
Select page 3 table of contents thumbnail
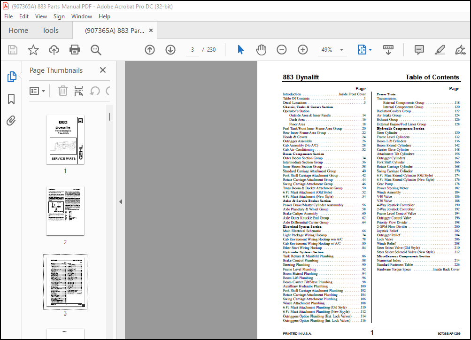point(65,282)
